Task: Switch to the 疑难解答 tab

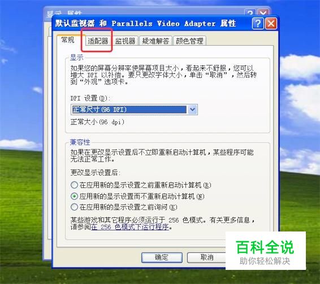Action: pos(155,41)
